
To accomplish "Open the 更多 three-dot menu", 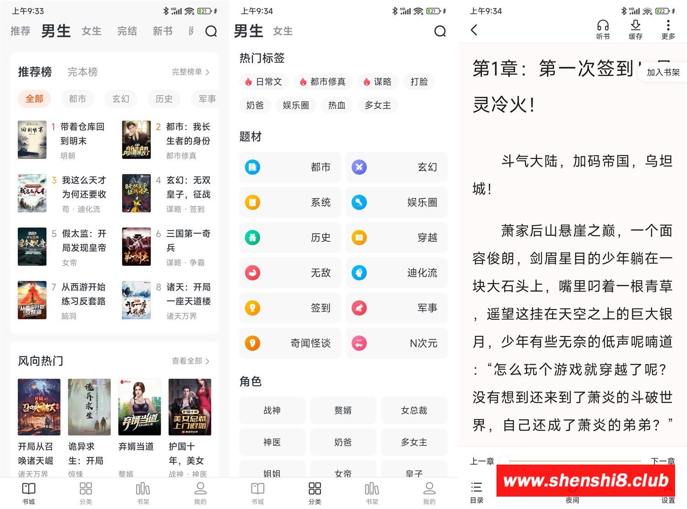I will [x=668, y=29].
